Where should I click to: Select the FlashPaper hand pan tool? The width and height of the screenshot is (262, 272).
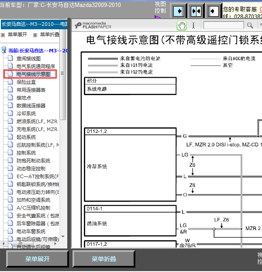click(182, 26)
